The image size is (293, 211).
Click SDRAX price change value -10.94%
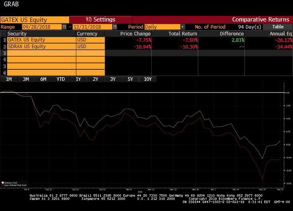143,47
